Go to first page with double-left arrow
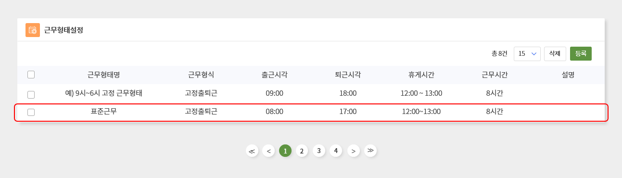This screenshot has height=178, width=622. (252, 151)
